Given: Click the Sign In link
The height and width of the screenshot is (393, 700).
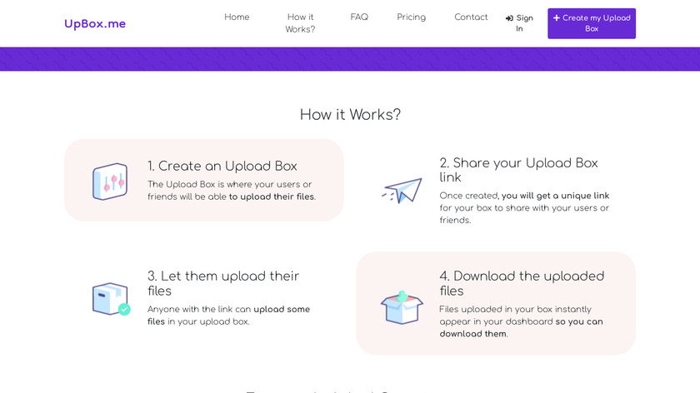Looking at the screenshot, I should 523,23.
